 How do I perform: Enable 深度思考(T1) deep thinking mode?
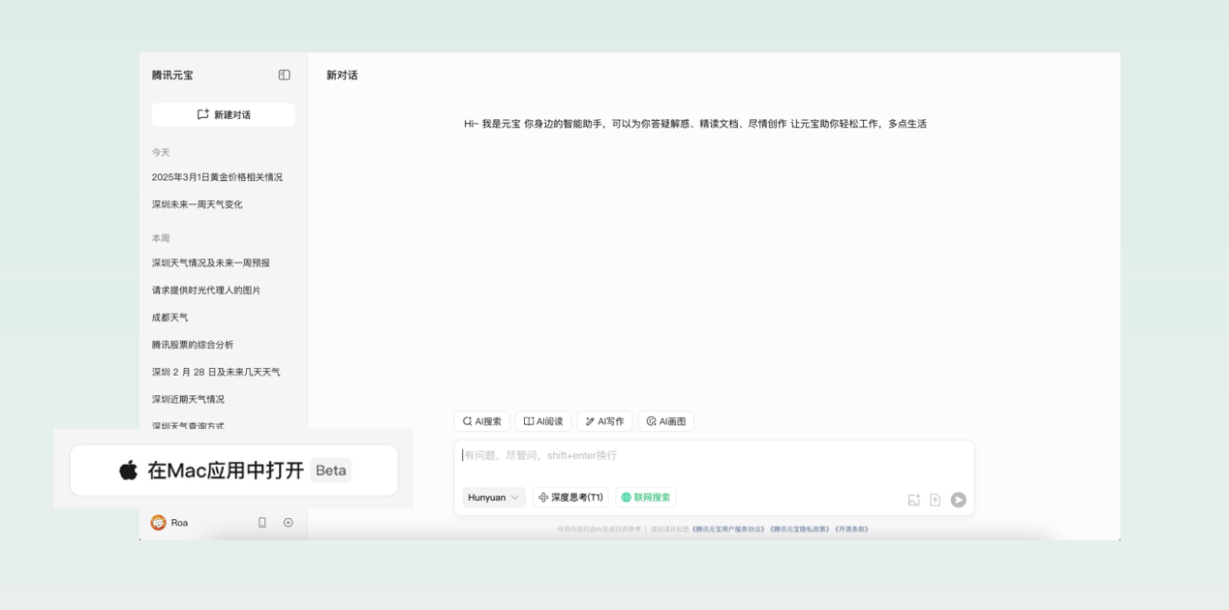(571, 497)
